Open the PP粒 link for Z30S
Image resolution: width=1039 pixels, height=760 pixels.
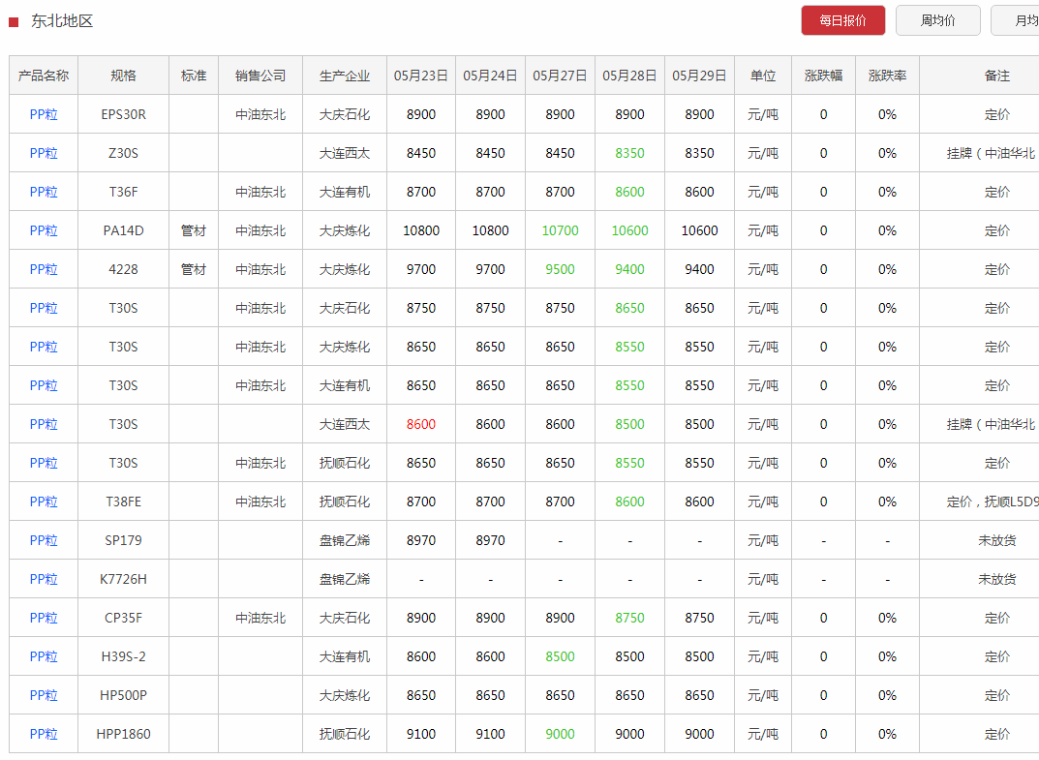(x=44, y=153)
